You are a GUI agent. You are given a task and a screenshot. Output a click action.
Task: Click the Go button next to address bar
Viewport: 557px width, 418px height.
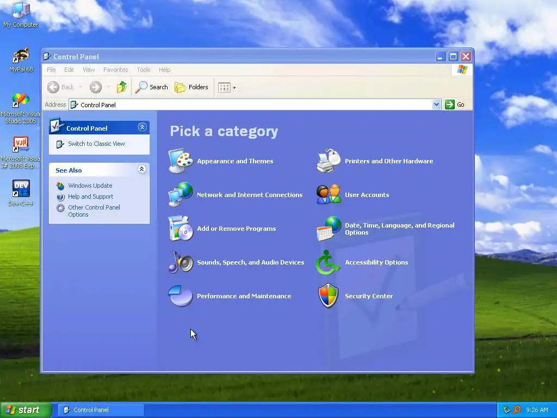(455, 104)
